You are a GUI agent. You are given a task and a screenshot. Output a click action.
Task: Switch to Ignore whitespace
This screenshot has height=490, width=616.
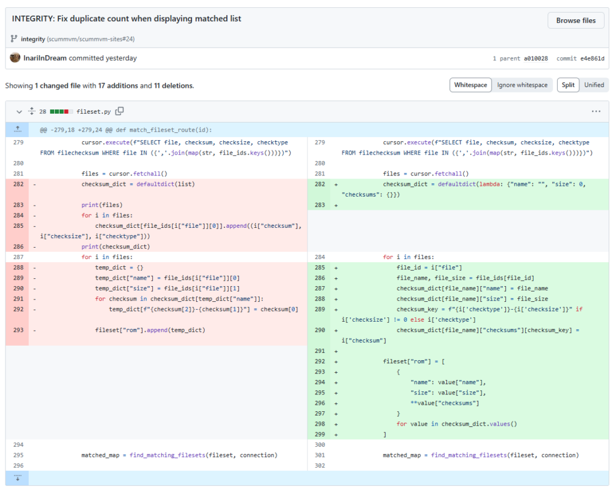click(522, 85)
